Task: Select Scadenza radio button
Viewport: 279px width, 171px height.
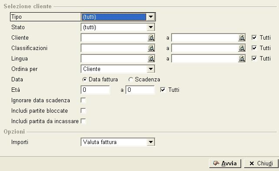Action: [131, 80]
